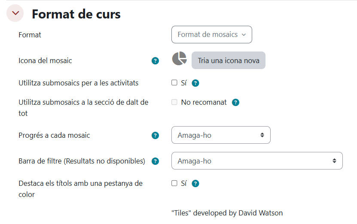Click the "Tiles" developed by David Watson text

click(227, 213)
